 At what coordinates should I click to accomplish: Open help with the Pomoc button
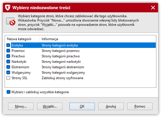[x=140, y=106]
